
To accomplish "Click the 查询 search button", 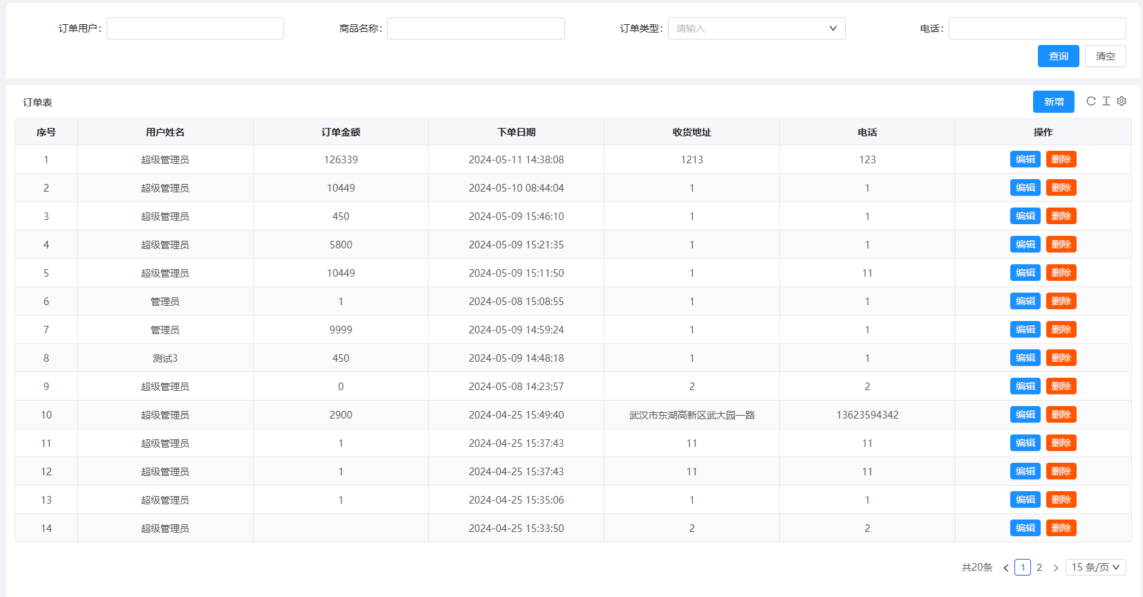I will 1059,56.
